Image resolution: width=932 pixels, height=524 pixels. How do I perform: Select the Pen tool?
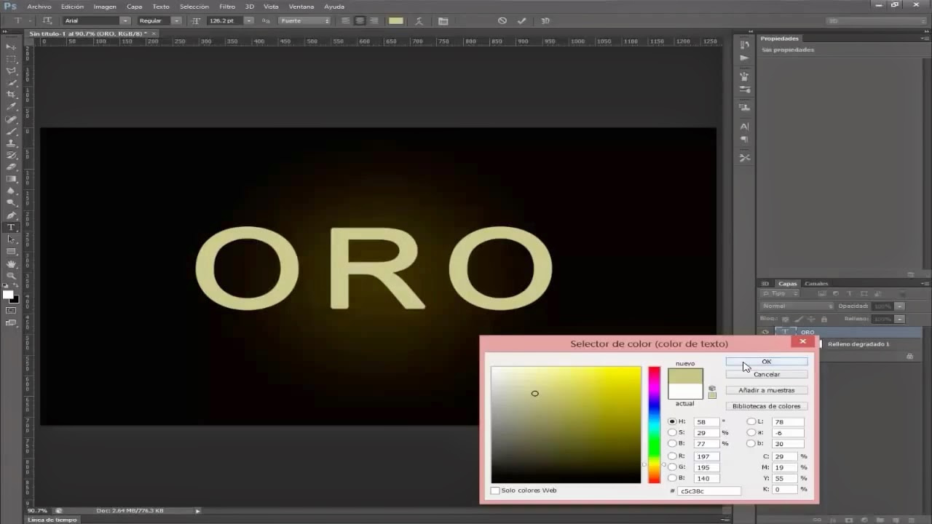pos(11,215)
